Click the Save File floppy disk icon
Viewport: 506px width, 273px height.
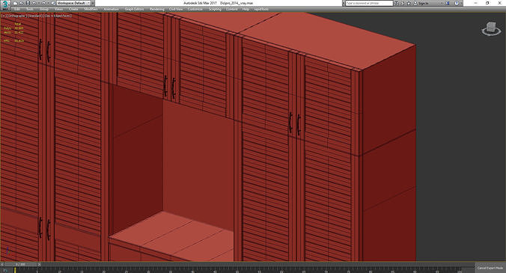pos(28,3)
